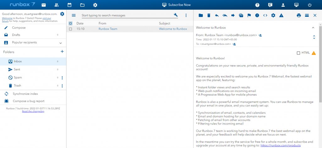
Task: Add stuartgreen recipient to contacts
Action: point(234,44)
